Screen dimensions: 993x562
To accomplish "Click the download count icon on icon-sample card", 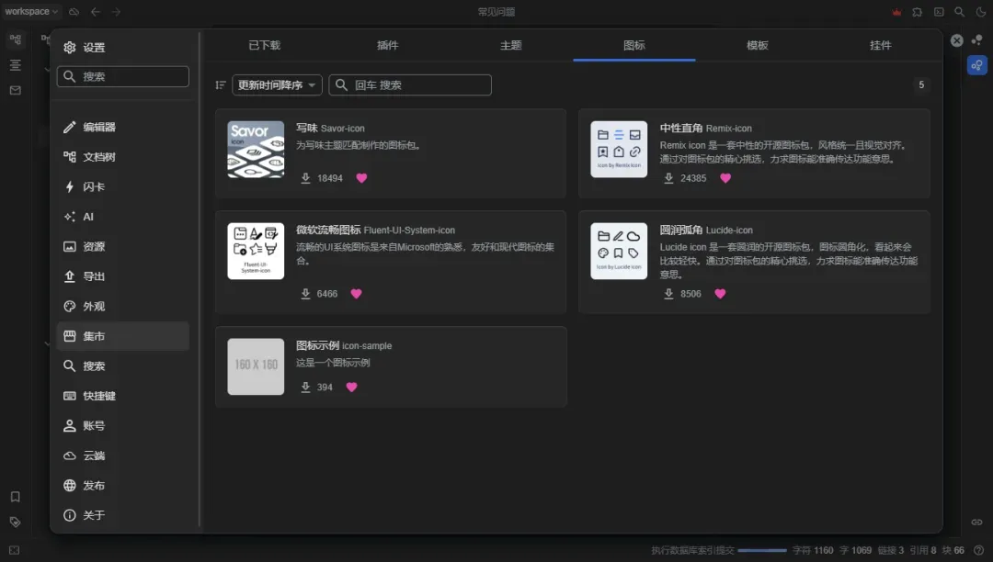I will (x=305, y=387).
